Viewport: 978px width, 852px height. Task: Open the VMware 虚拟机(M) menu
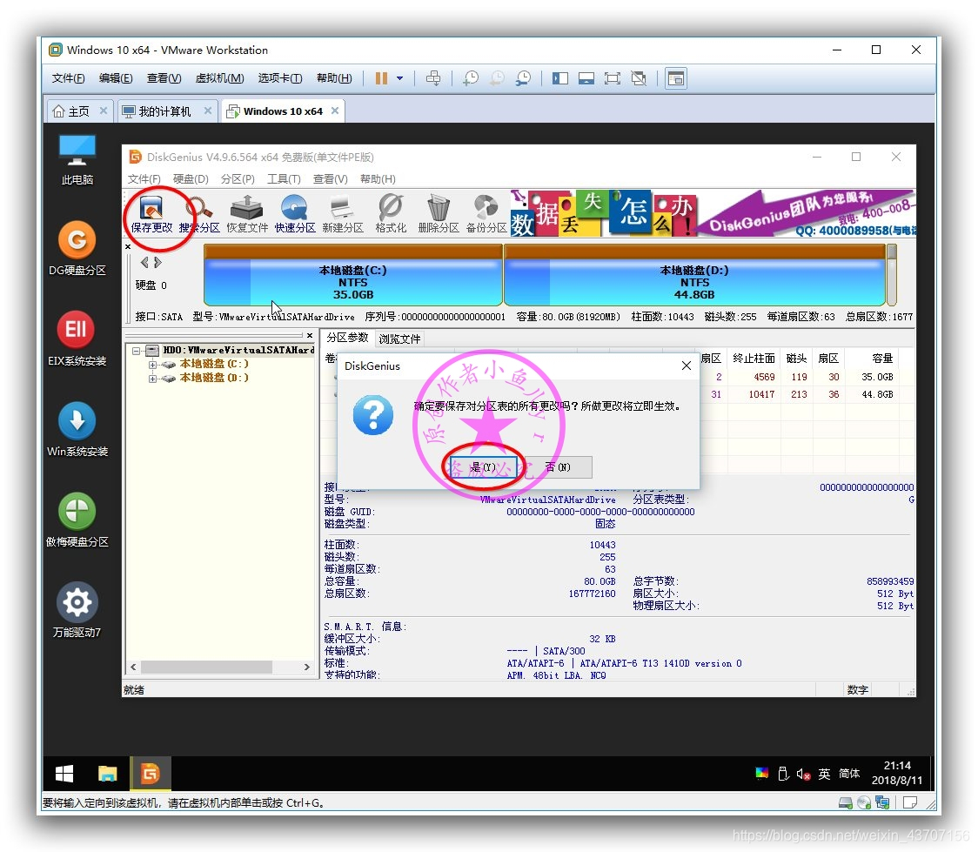click(x=219, y=78)
